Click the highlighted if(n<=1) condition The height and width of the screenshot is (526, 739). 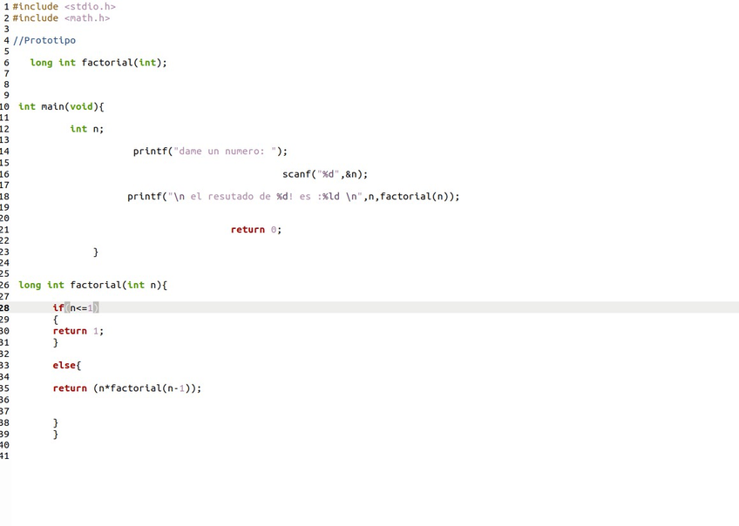click(77, 308)
